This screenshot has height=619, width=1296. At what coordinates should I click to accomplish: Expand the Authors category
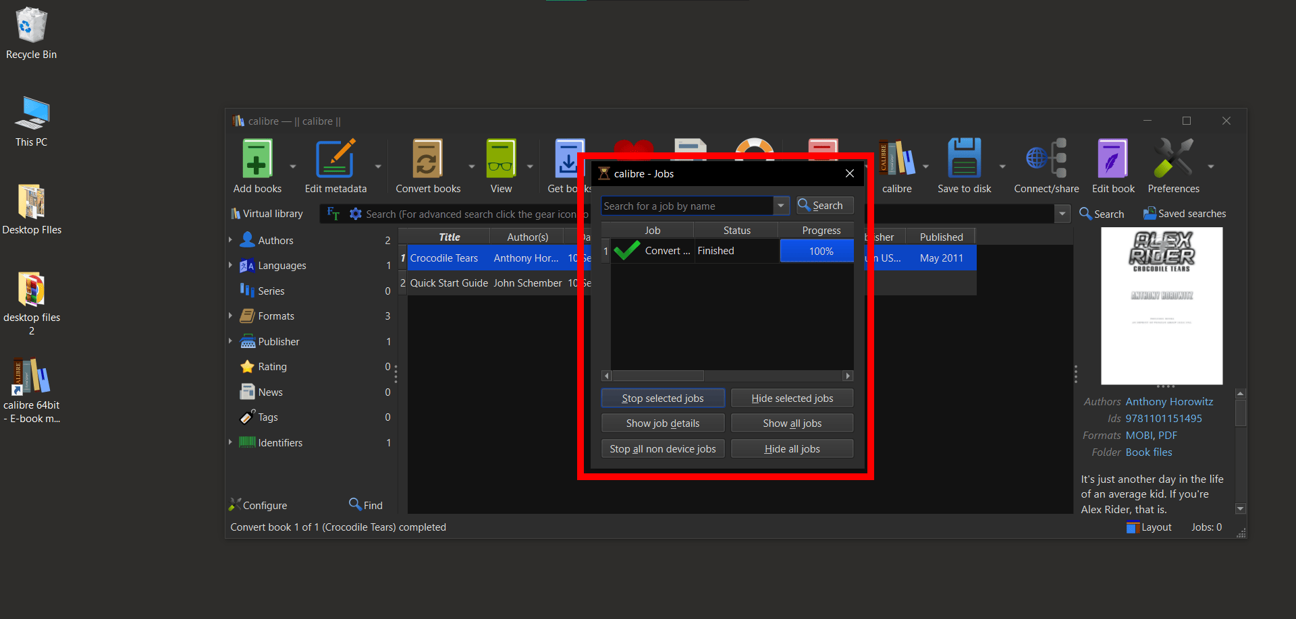[231, 239]
